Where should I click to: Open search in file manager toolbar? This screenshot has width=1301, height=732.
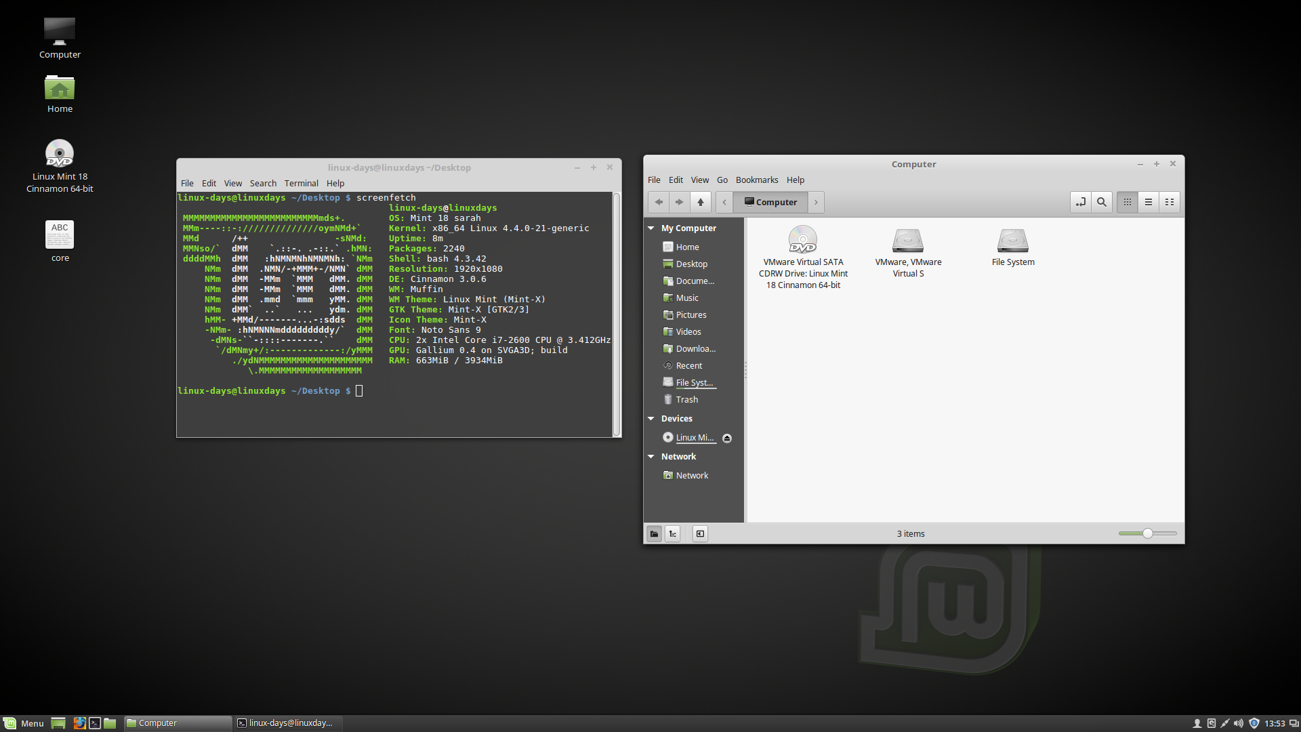coord(1102,202)
